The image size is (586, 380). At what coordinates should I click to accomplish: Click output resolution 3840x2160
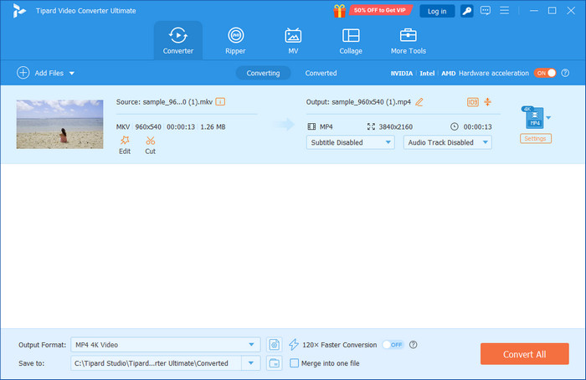click(x=395, y=126)
